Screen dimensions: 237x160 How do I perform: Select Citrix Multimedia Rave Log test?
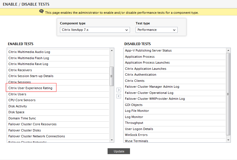click(58, 64)
